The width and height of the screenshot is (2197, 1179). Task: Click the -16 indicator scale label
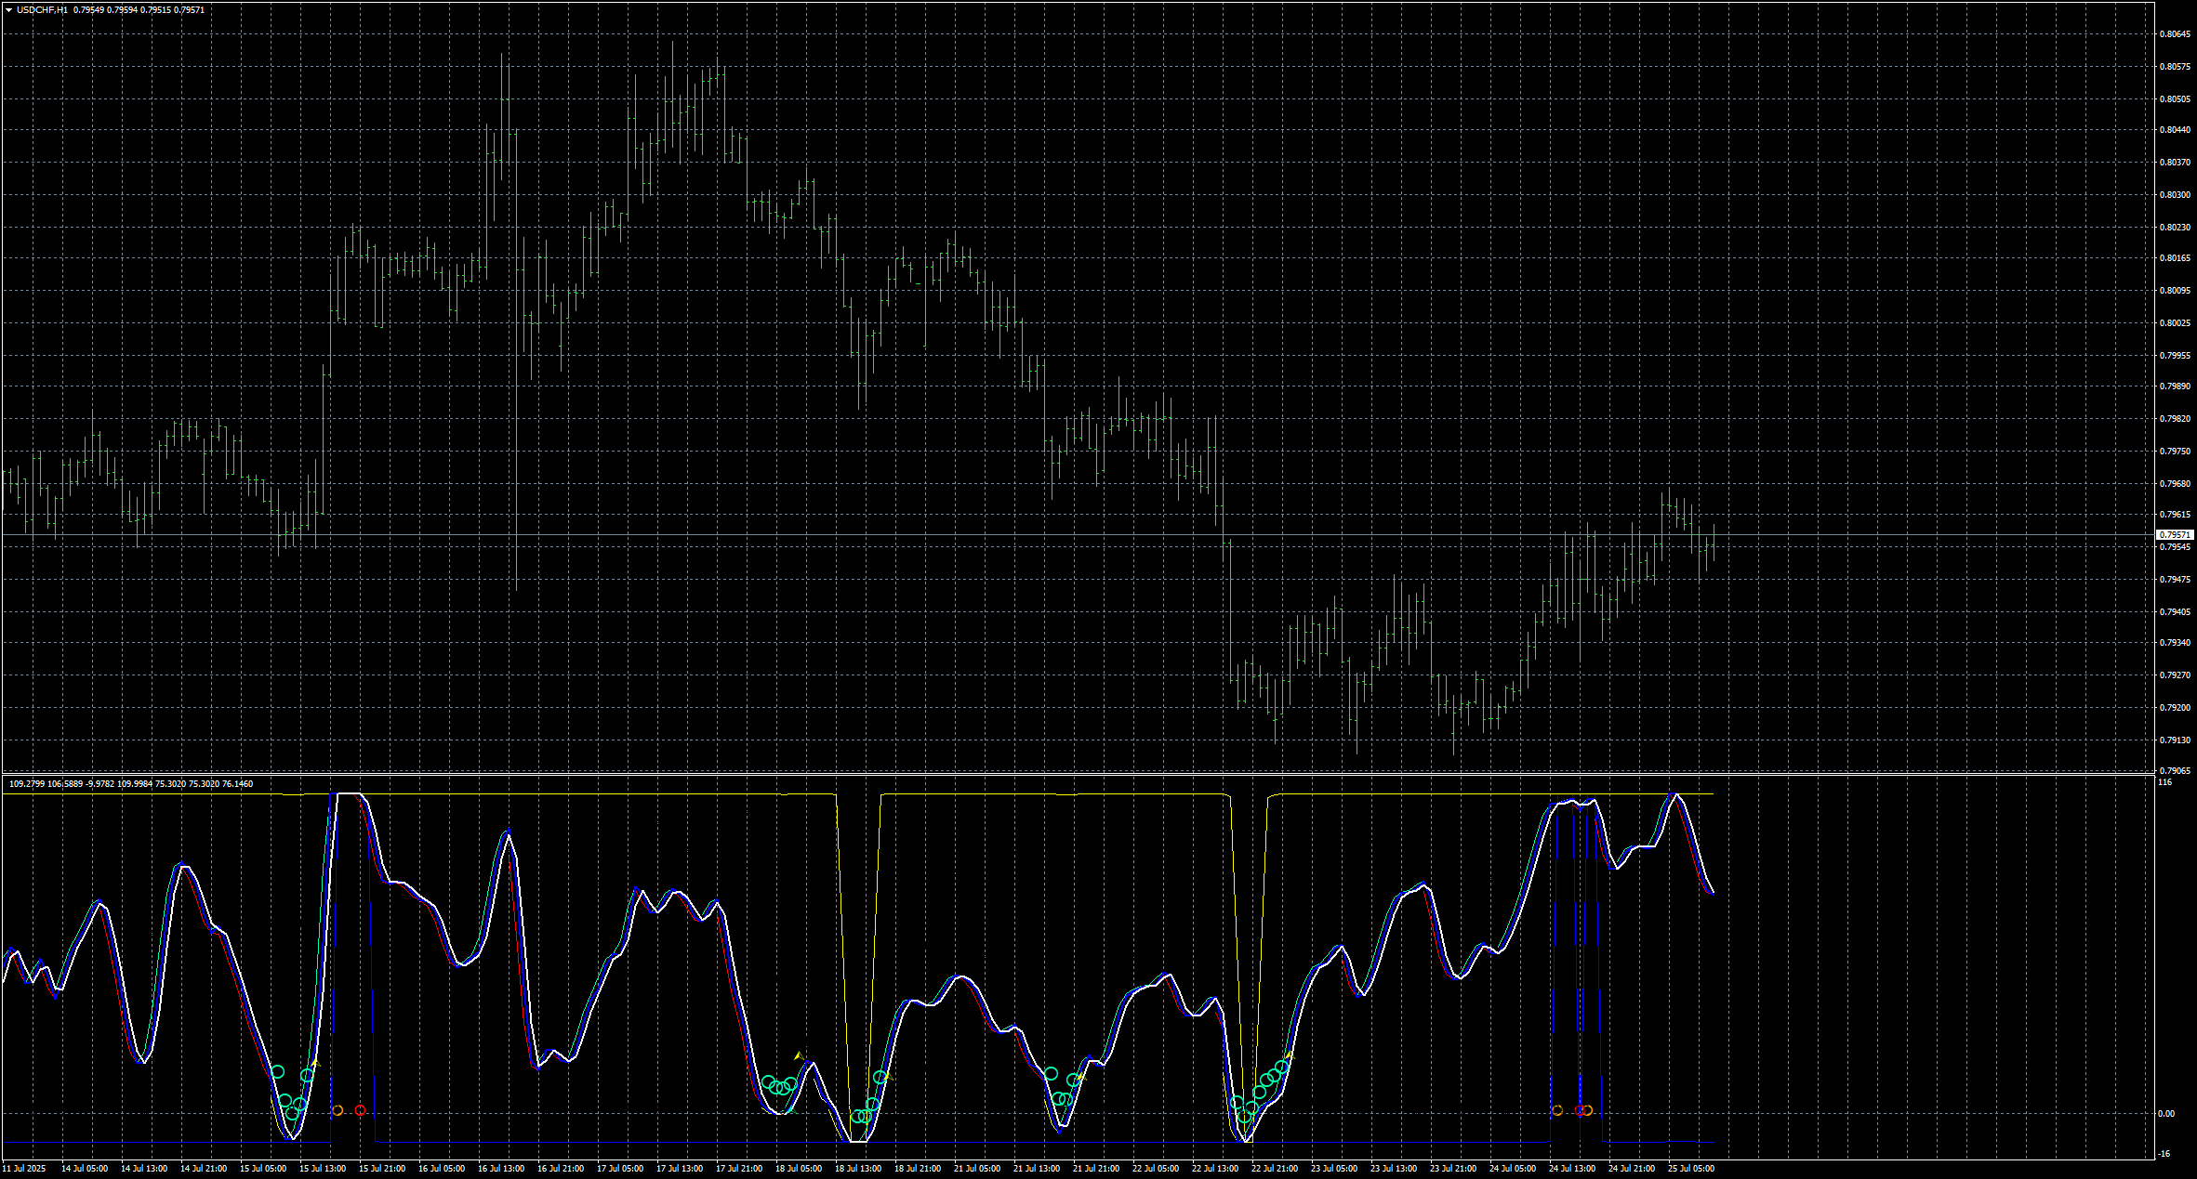pyautogui.click(x=2164, y=1154)
